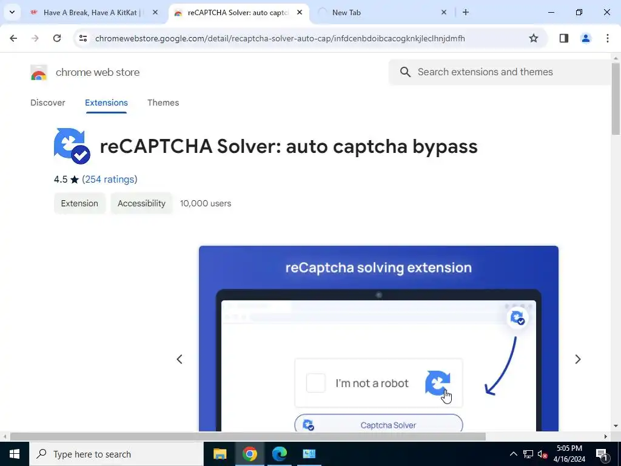Open the taskbar clock and date
The image size is (621, 466).
(x=569, y=454)
